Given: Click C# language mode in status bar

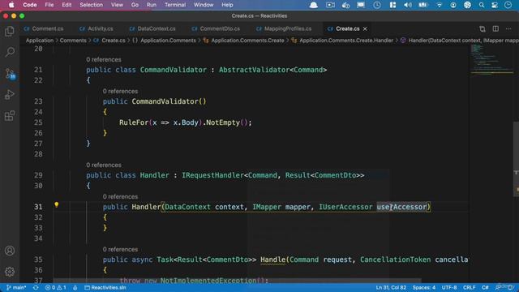Looking at the screenshot, I should tap(485, 288).
